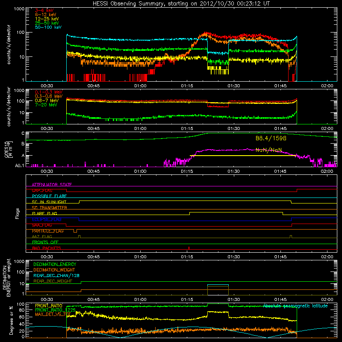The image size is (342, 342).
Task: Click the Degrees or % axis label
Action: click(x=12, y=321)
